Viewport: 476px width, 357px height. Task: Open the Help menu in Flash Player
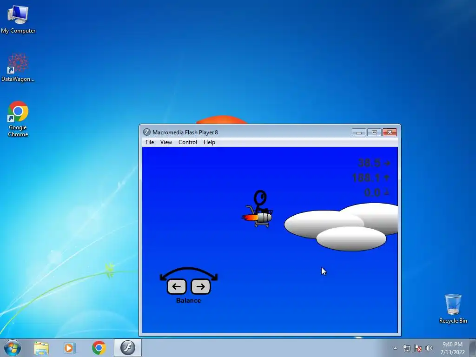[x=209, y=142]
